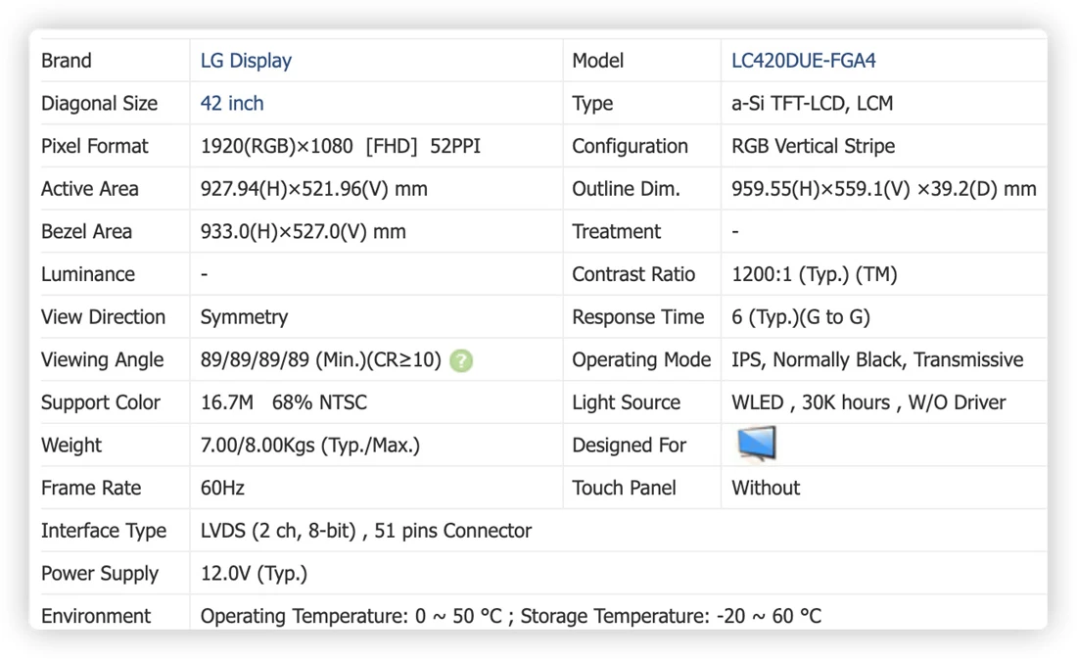The height and width of the screenshot is (659, 1077).
Task: Click the green help icon beside Viewing Angle
Action: tap(461, 360)
